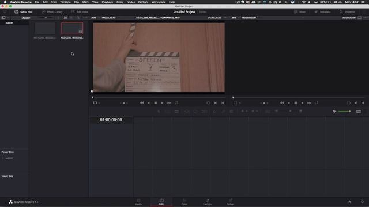369x207 pixels.
Task: Click the timeline timecode 01:00:00:00
Action: click(111, 120)
